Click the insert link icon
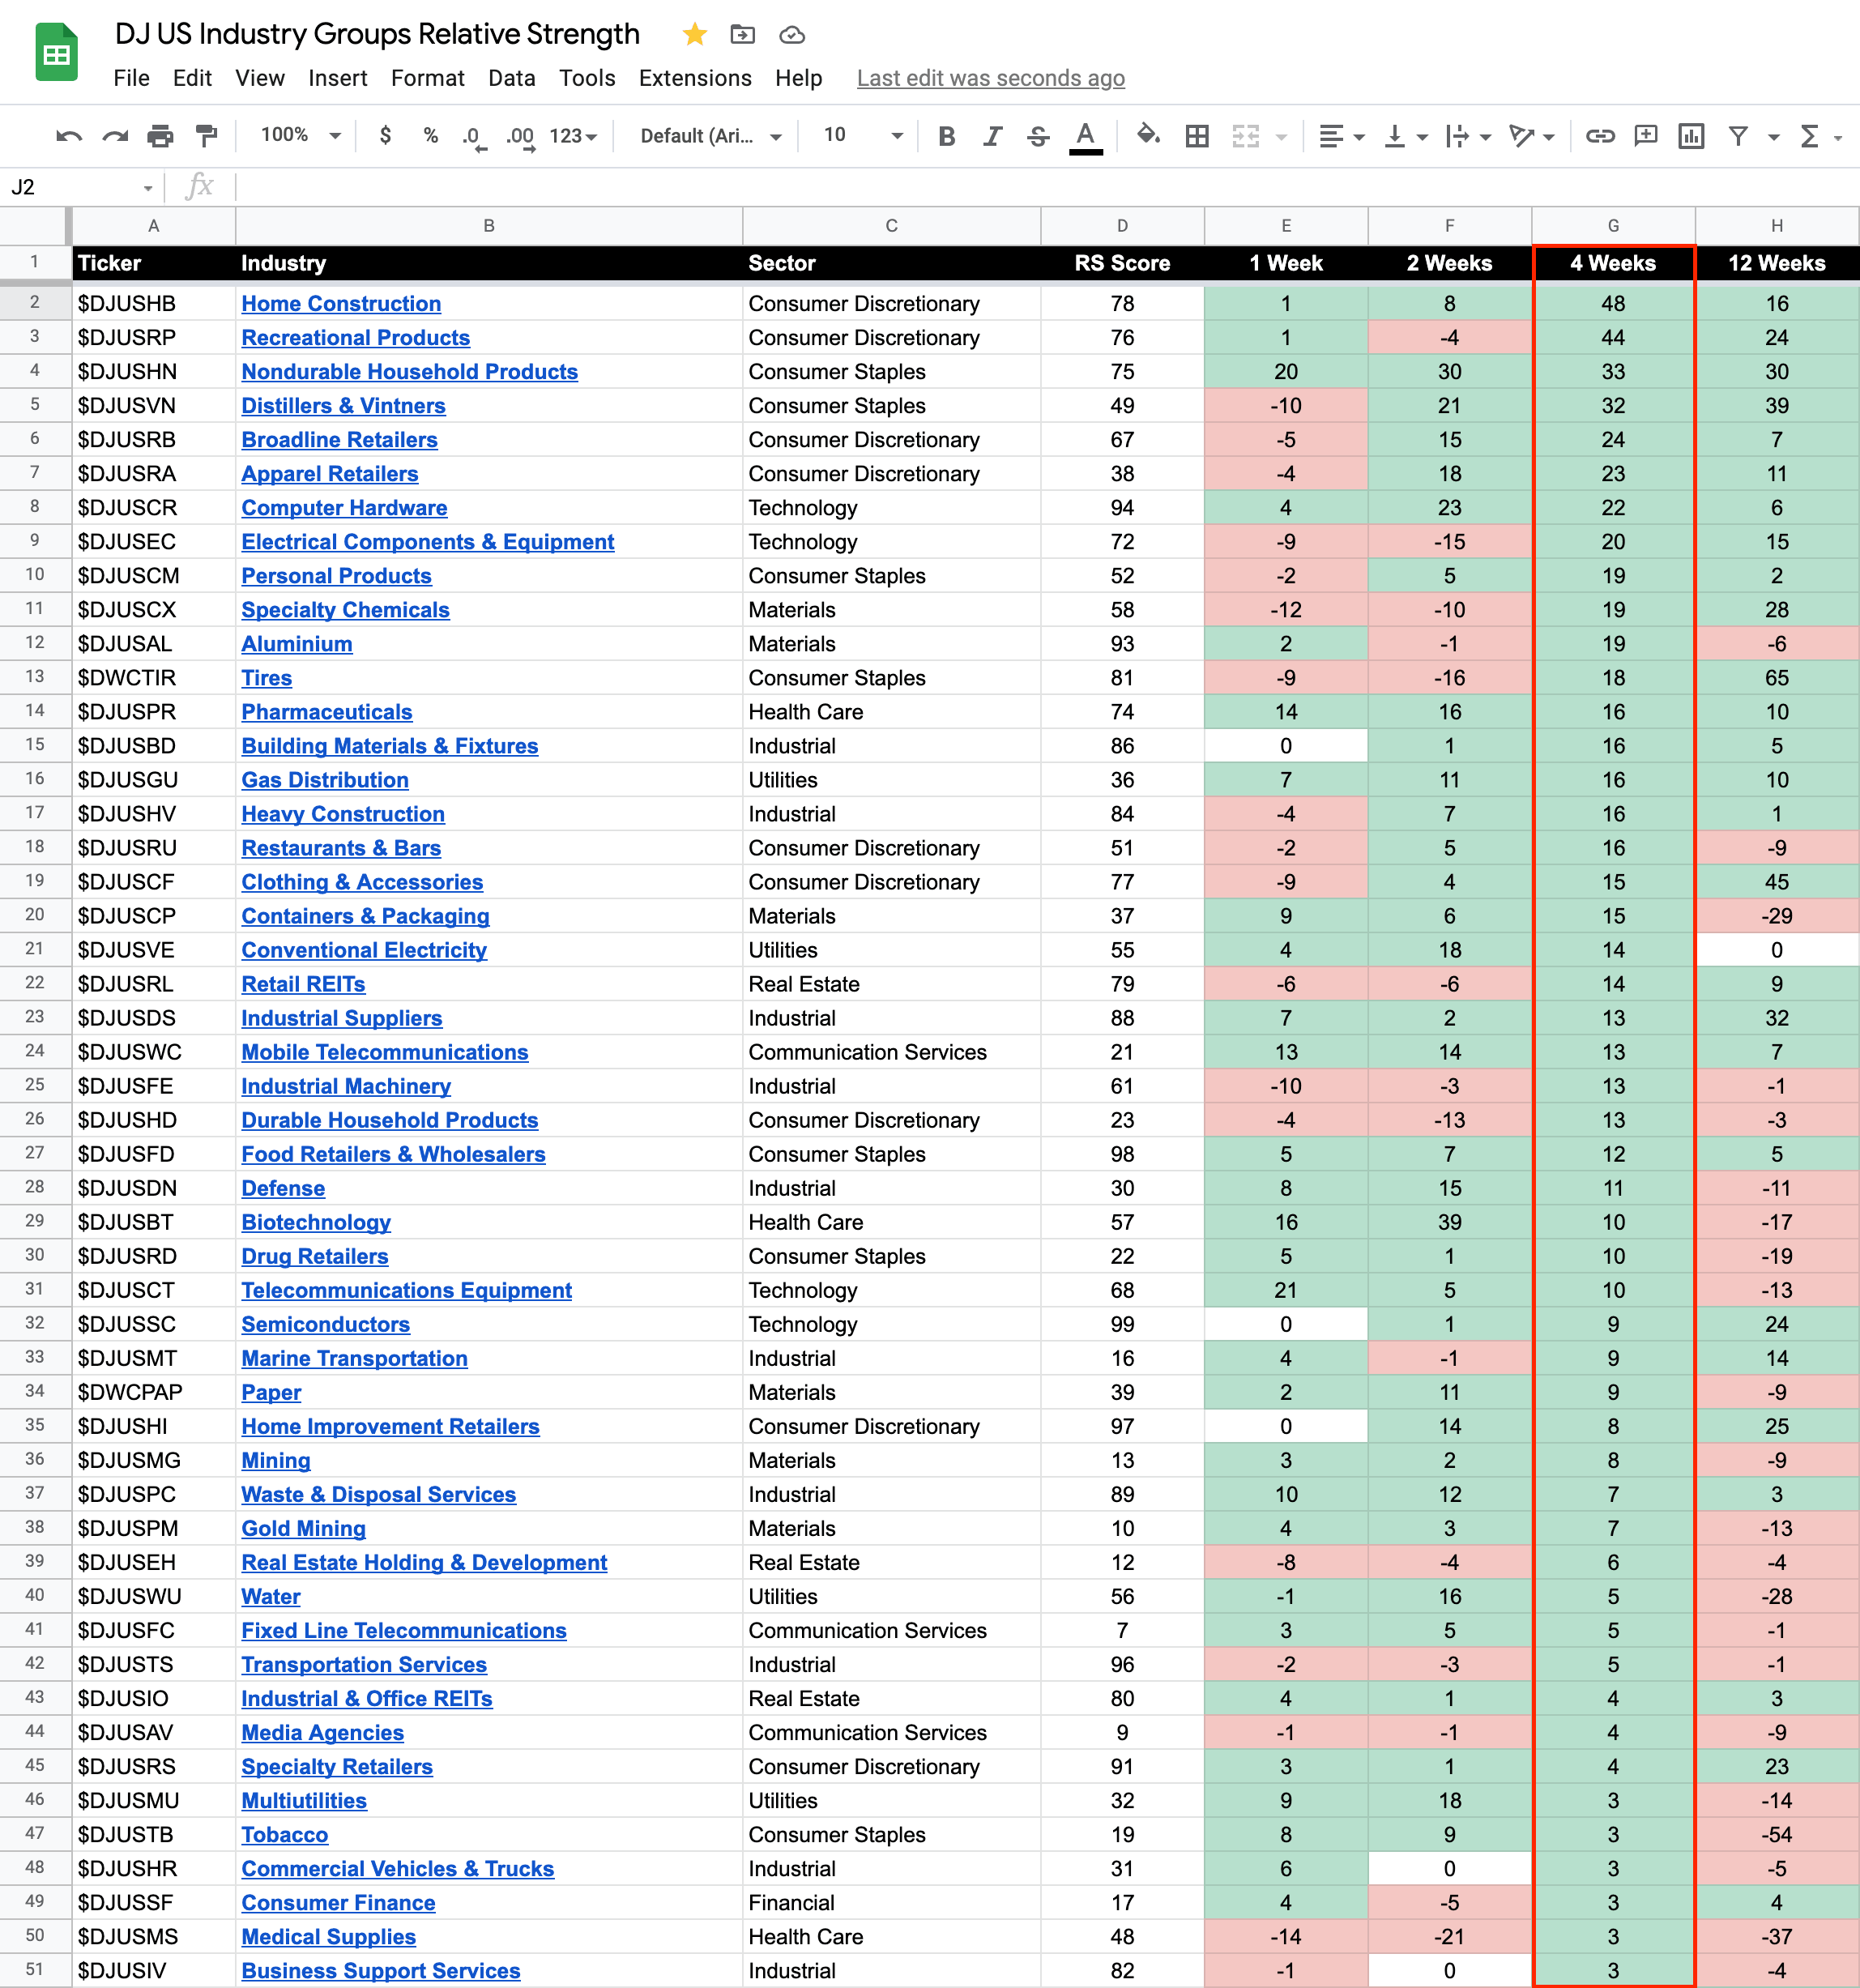Image resolution: width=1860 pixels, height=1988 pixels. 1600,136
